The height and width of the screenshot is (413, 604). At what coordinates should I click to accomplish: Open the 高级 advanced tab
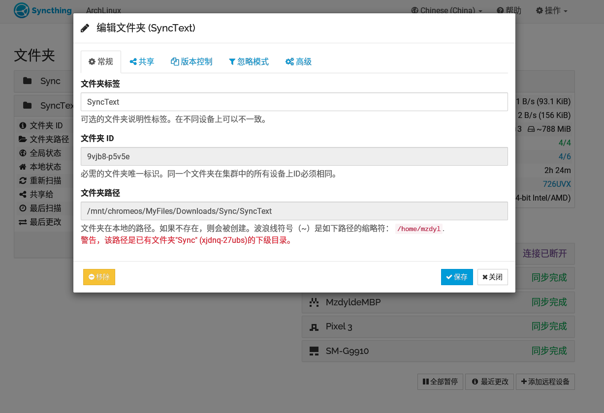coord(298,61)
